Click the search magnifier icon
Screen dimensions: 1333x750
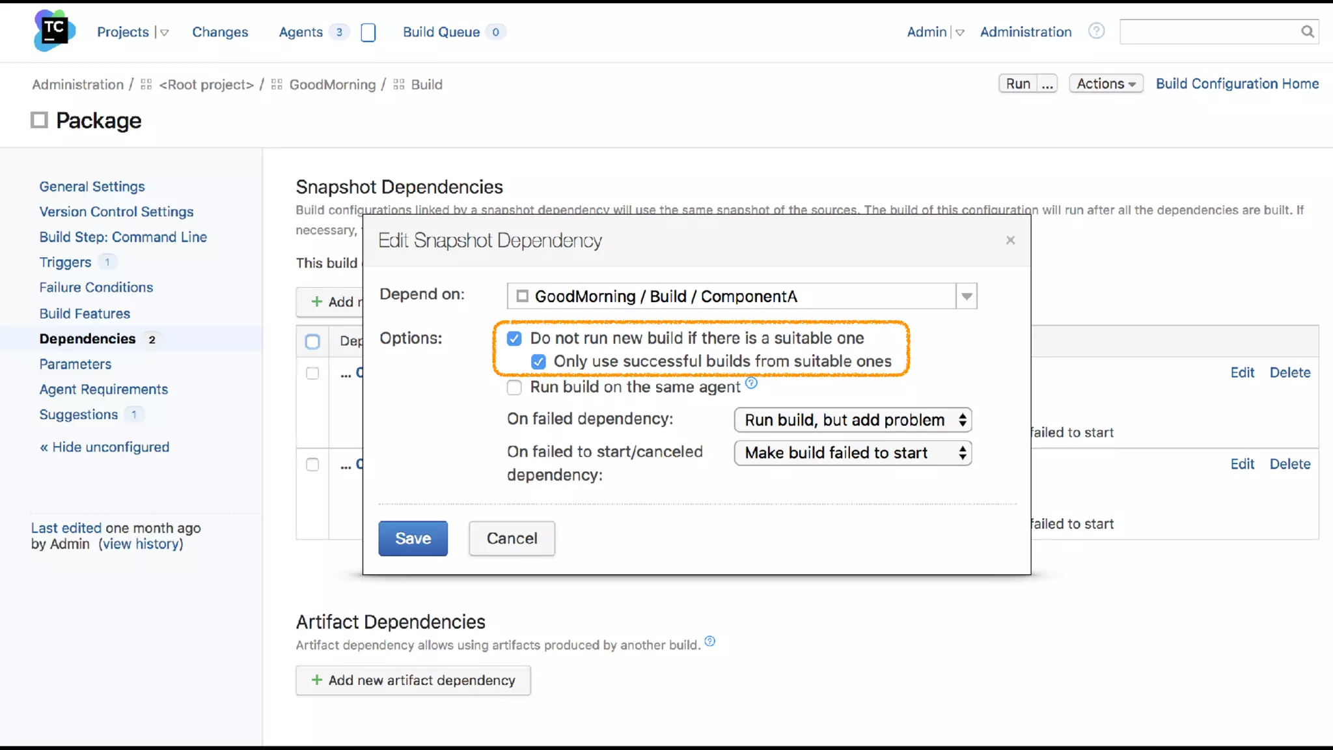pyautogui.click(x=1307, y=31)
